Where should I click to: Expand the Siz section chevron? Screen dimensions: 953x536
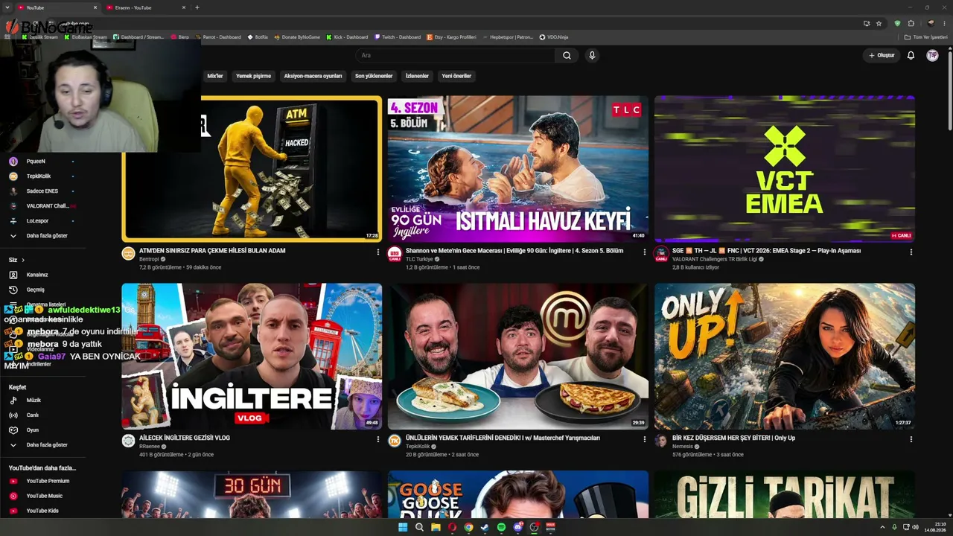pos(23,260)
